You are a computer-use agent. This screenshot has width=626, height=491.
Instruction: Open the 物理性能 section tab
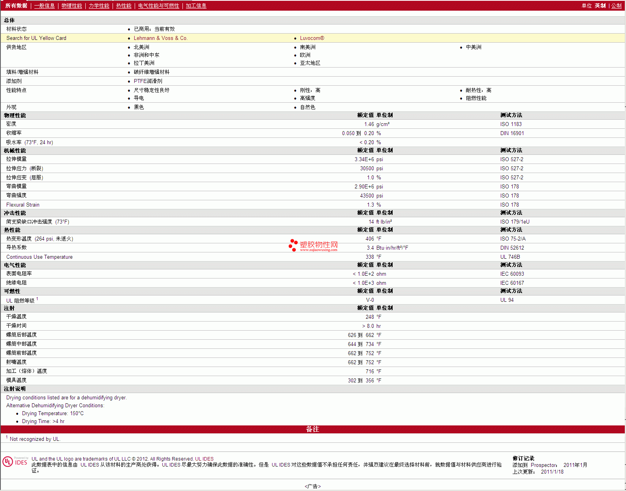71,6
